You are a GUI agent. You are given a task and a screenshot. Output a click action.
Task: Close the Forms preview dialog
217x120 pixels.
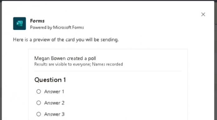click(x=203, y=14)
